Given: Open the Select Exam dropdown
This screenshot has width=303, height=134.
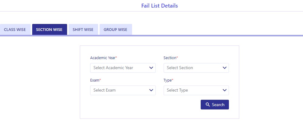Looking at the screenshot, I should tap(123, 90).
